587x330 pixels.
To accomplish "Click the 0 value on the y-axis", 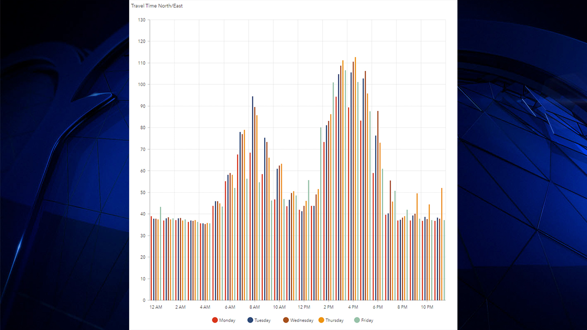I will (x=144, y=300).
